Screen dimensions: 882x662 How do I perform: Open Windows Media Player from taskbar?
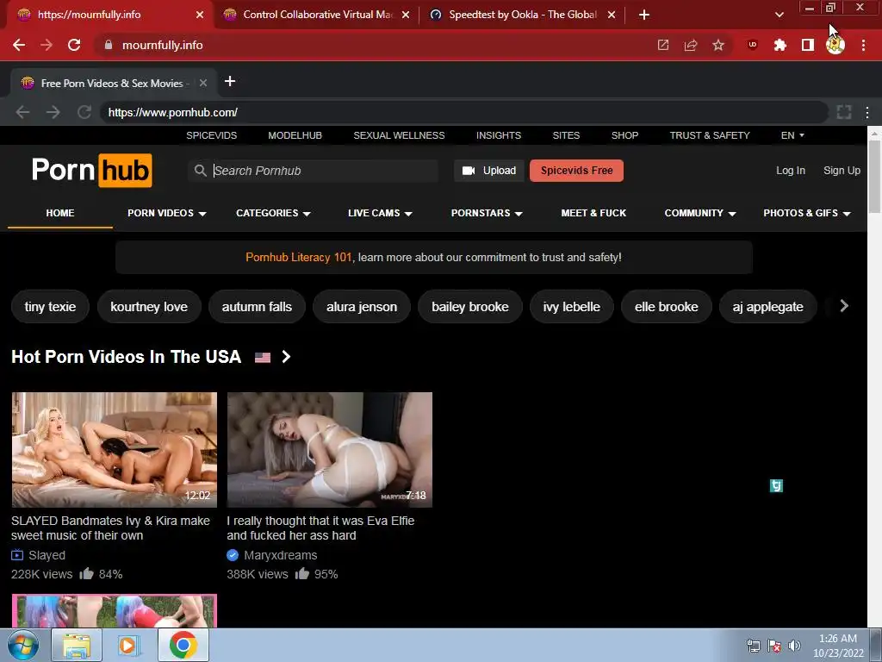[127, 645]
